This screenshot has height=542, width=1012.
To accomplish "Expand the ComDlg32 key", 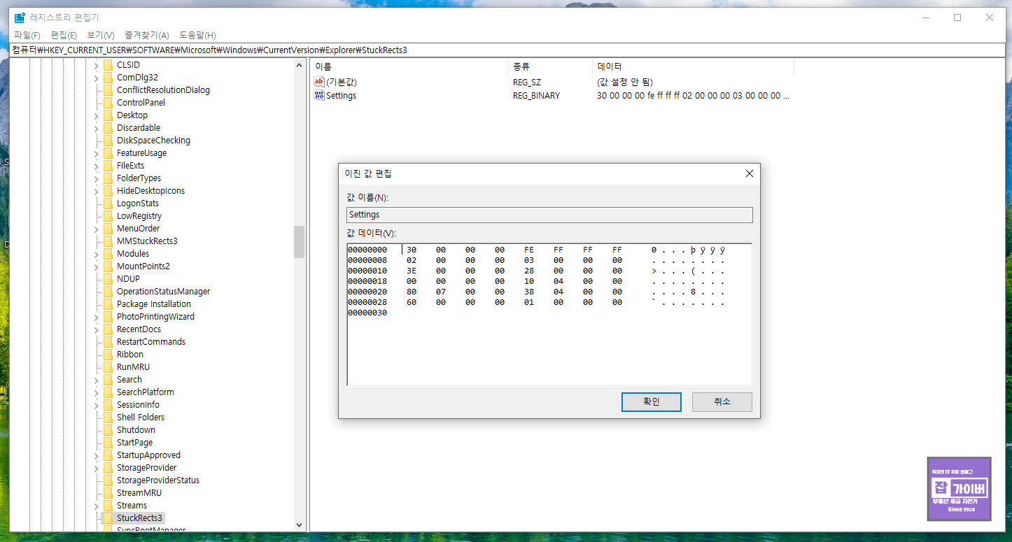I will coord(96,78).
